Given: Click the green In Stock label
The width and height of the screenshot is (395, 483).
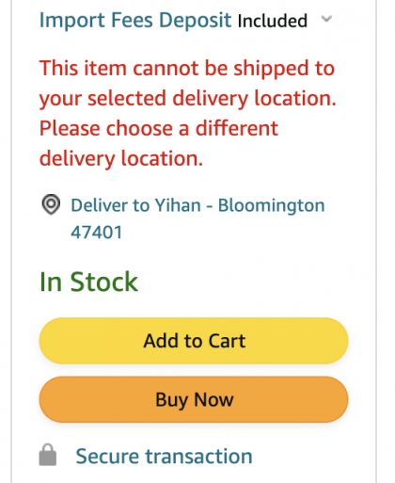Looking at the screenshot, I should point(88,282).
